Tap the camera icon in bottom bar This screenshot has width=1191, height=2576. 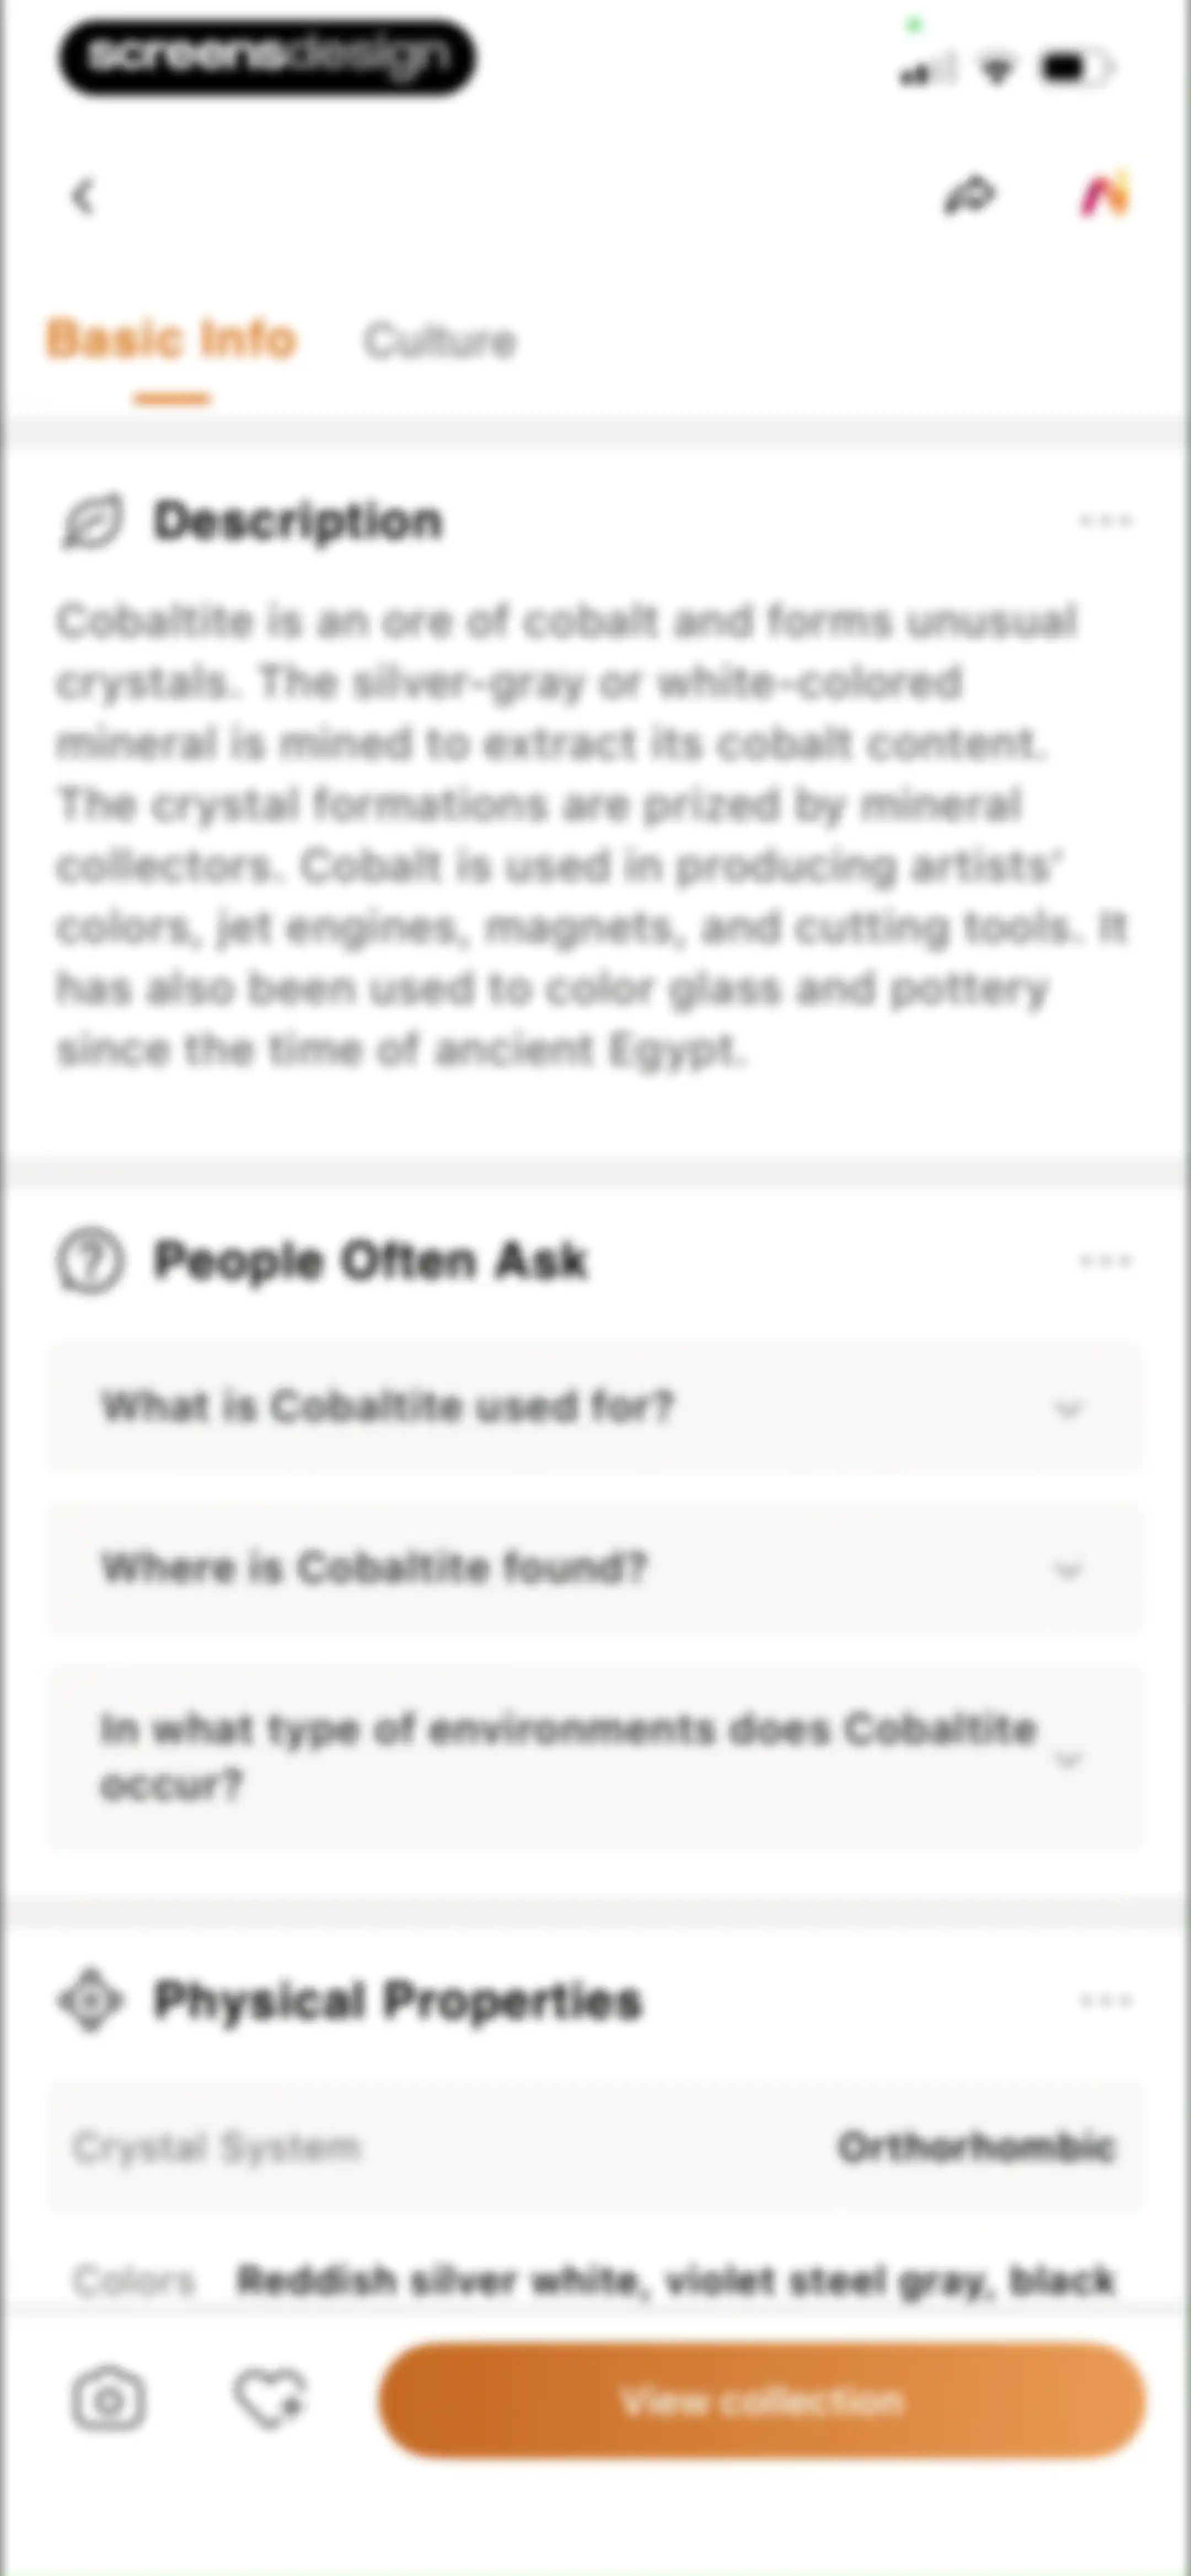108,2399
